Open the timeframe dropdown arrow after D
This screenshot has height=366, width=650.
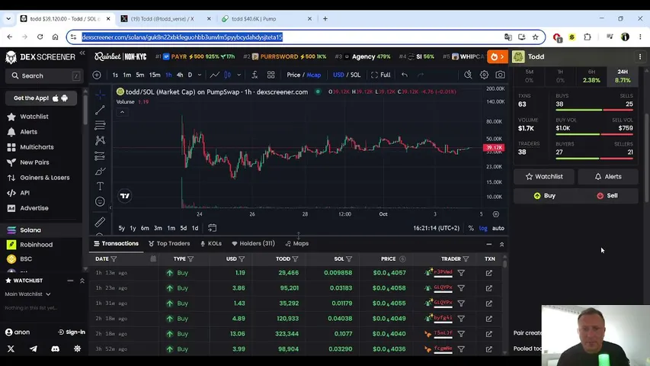[x=200, y=75]
